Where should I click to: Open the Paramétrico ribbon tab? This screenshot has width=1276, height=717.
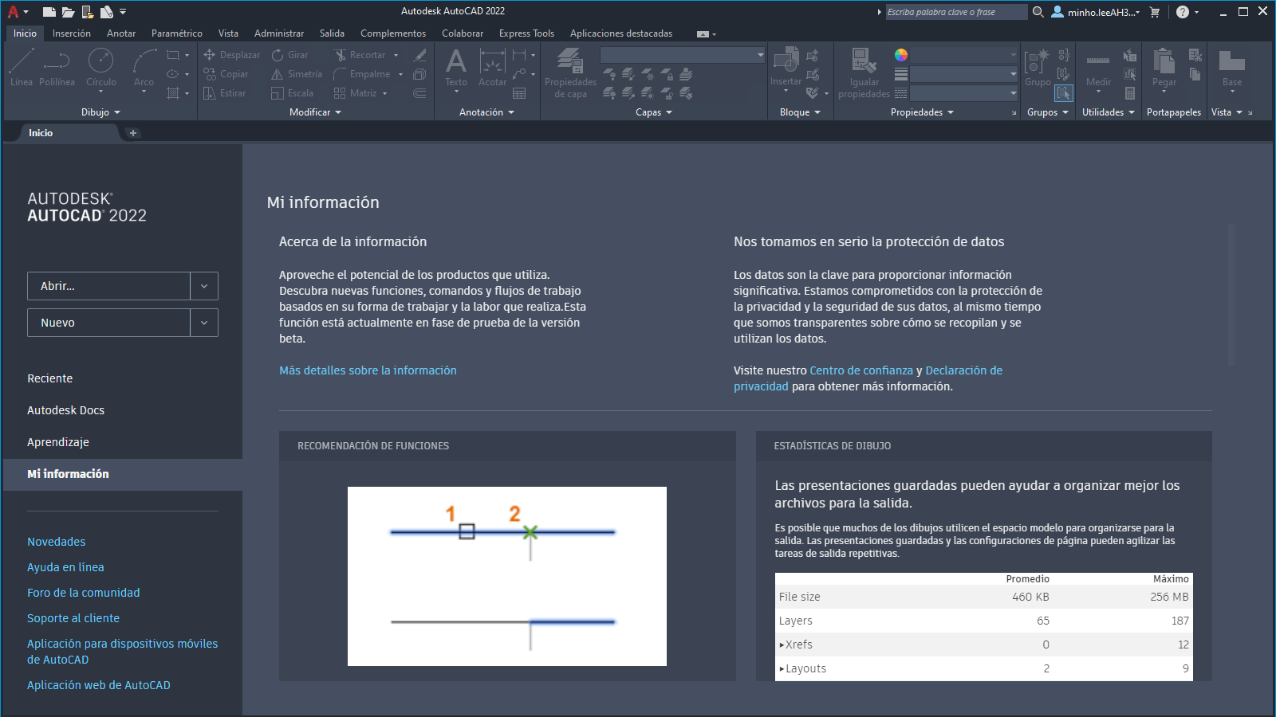point(177,33)
